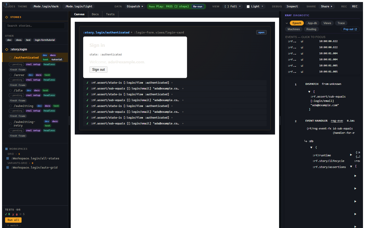Click the red failed-tests X counter
The width and height of the screenshot is (365, 228).
point(15,215)
